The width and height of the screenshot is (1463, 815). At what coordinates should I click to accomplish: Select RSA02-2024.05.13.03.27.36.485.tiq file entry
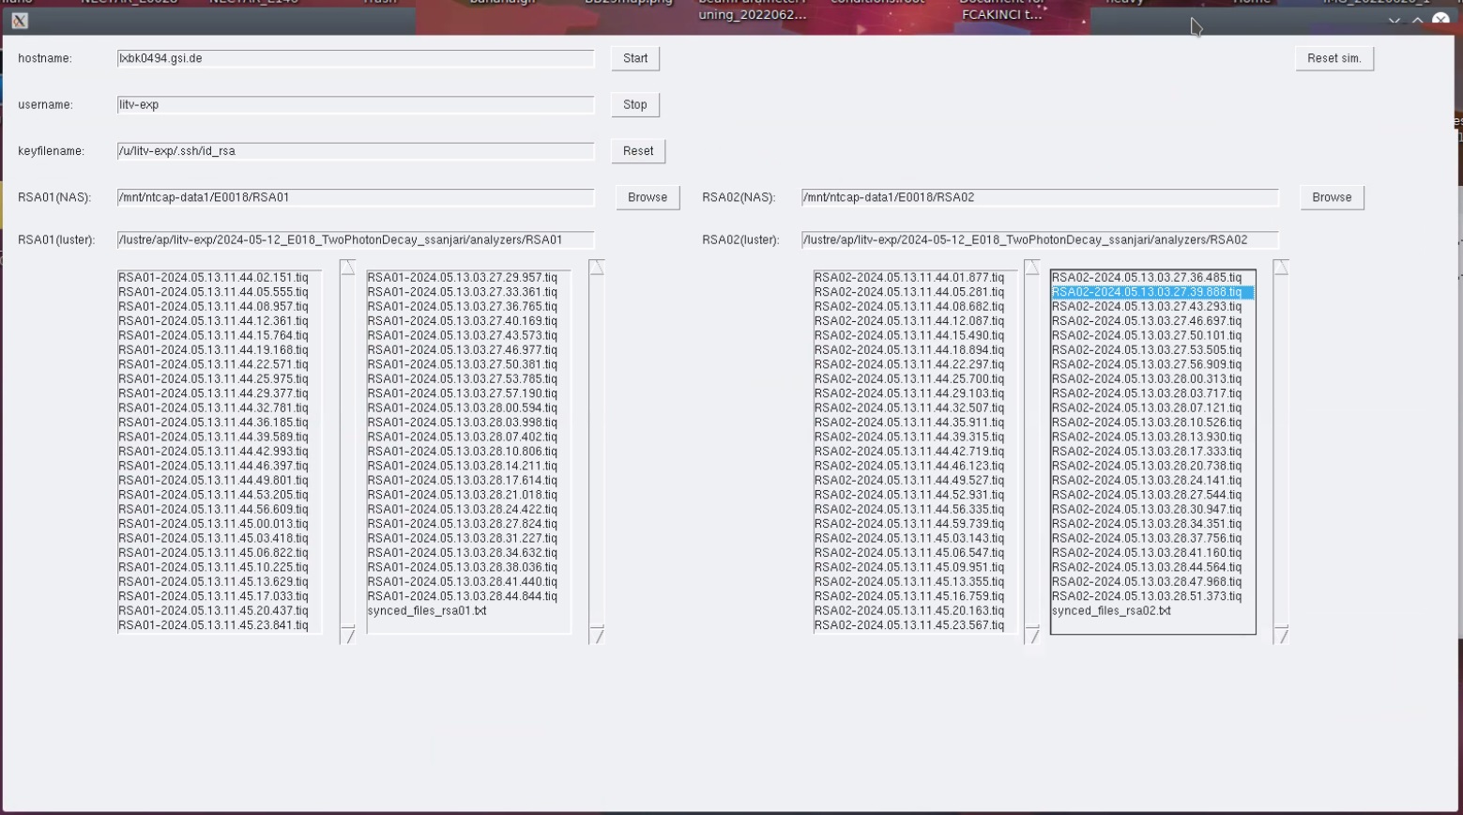1146,278
